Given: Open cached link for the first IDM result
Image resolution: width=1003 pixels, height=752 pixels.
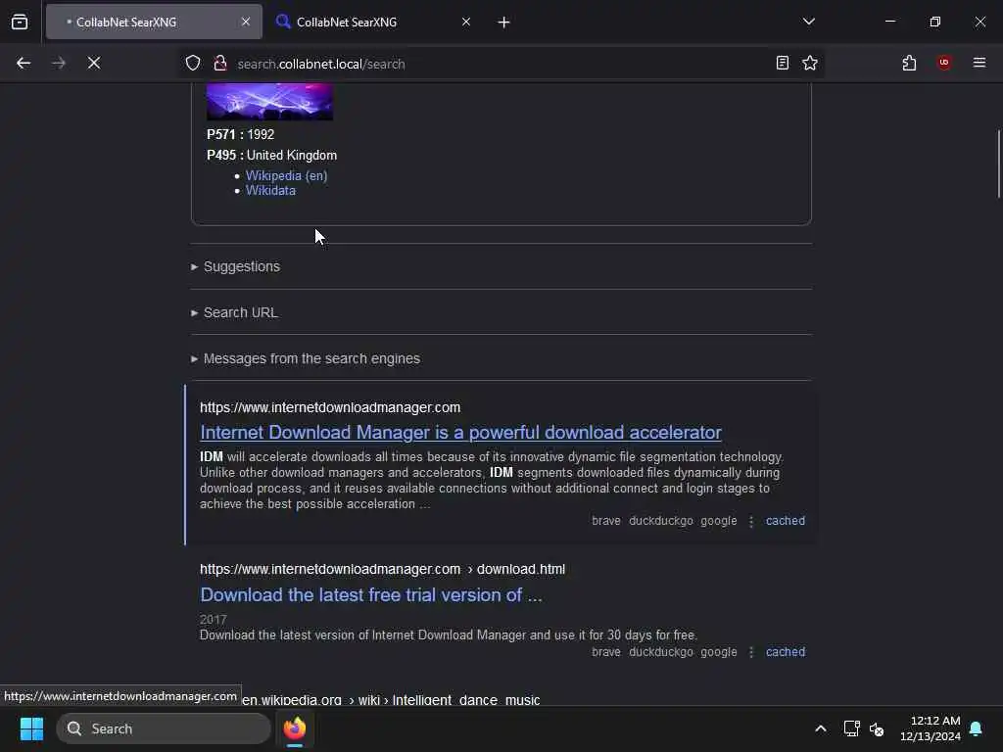Looking at the screenshot, I should point(785,521).
